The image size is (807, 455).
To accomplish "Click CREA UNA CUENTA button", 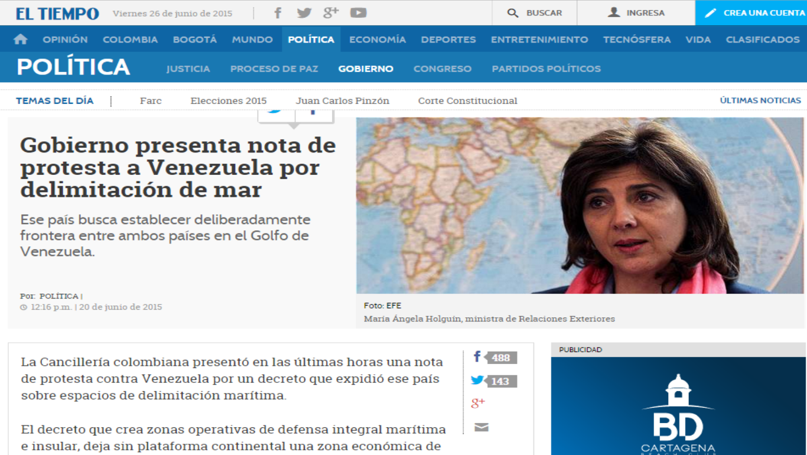I will [x=751, y=12].
